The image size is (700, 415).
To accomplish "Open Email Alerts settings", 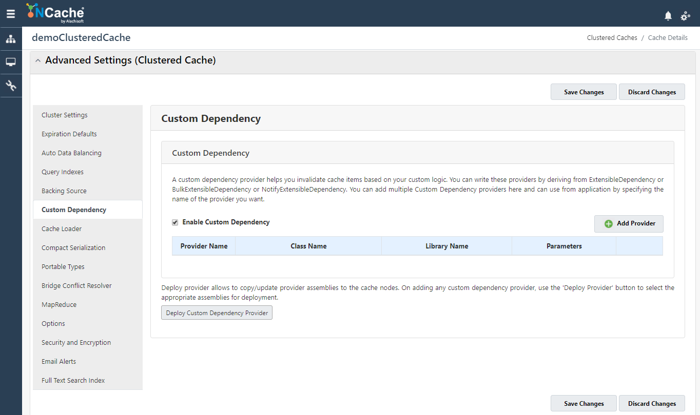I will pos(88,361).
